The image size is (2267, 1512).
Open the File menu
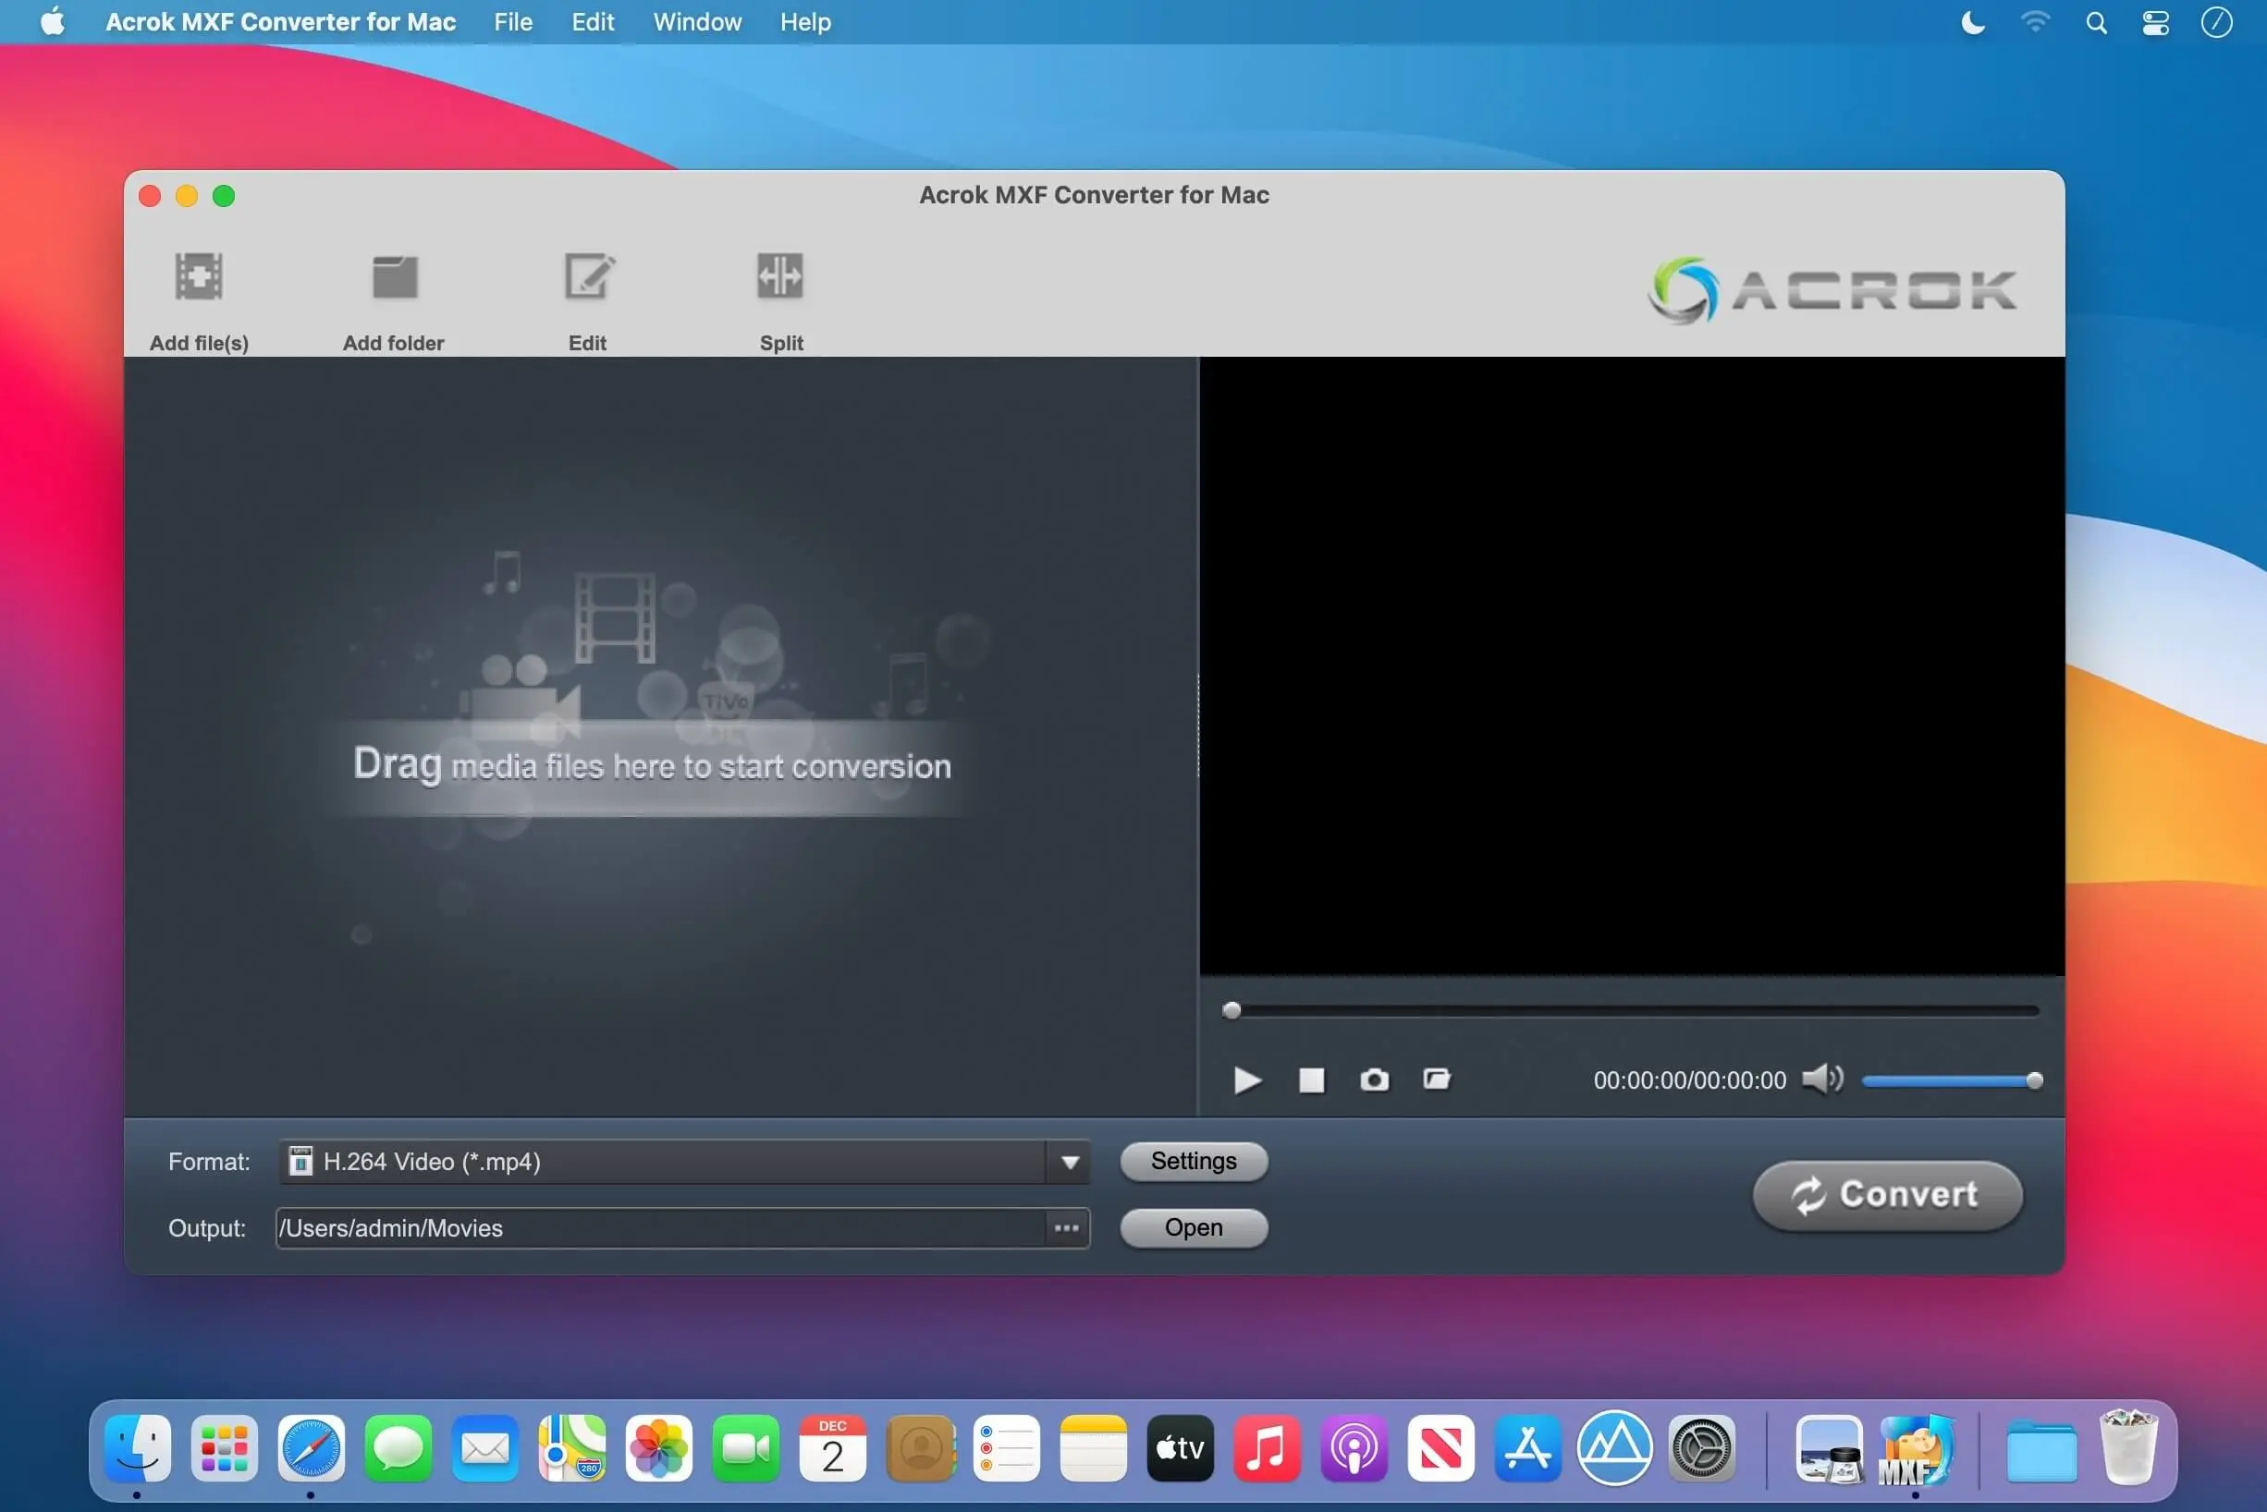[x=513, y=22]
